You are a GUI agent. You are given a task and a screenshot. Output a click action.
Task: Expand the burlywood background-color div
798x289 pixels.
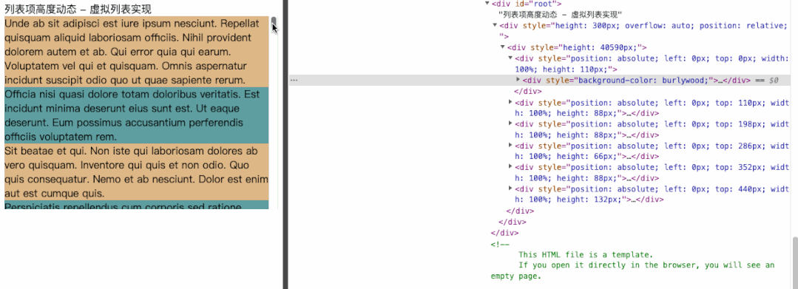tap(518, 80)
